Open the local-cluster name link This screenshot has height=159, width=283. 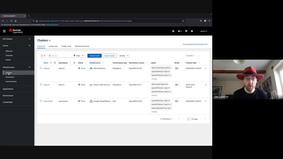click(48, 101)
